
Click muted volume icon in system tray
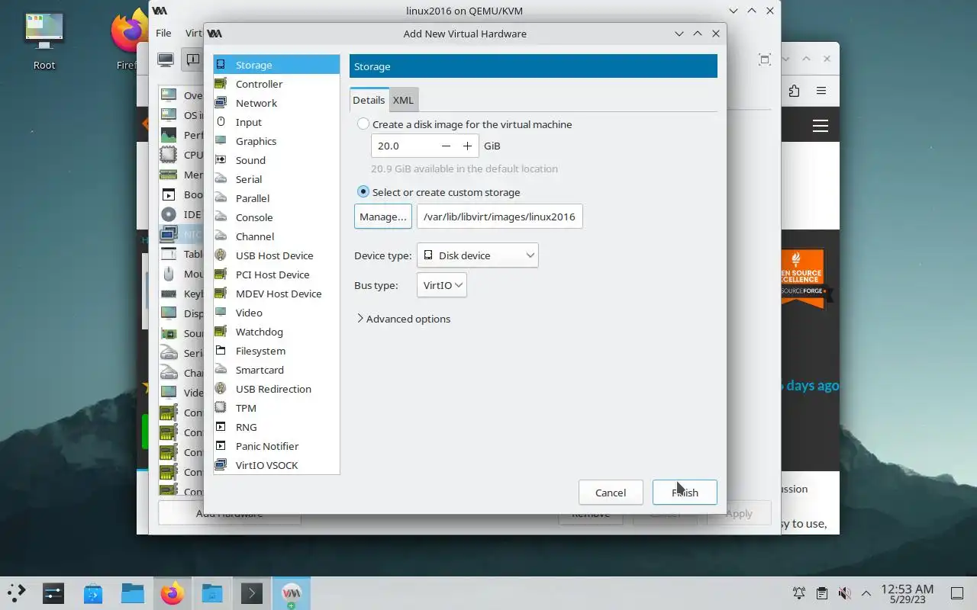click(844, 593)
